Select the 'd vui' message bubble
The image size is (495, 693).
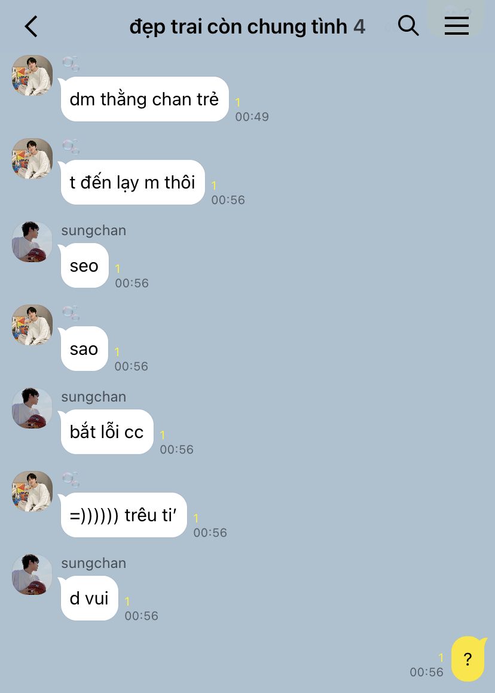pos(89,598)
